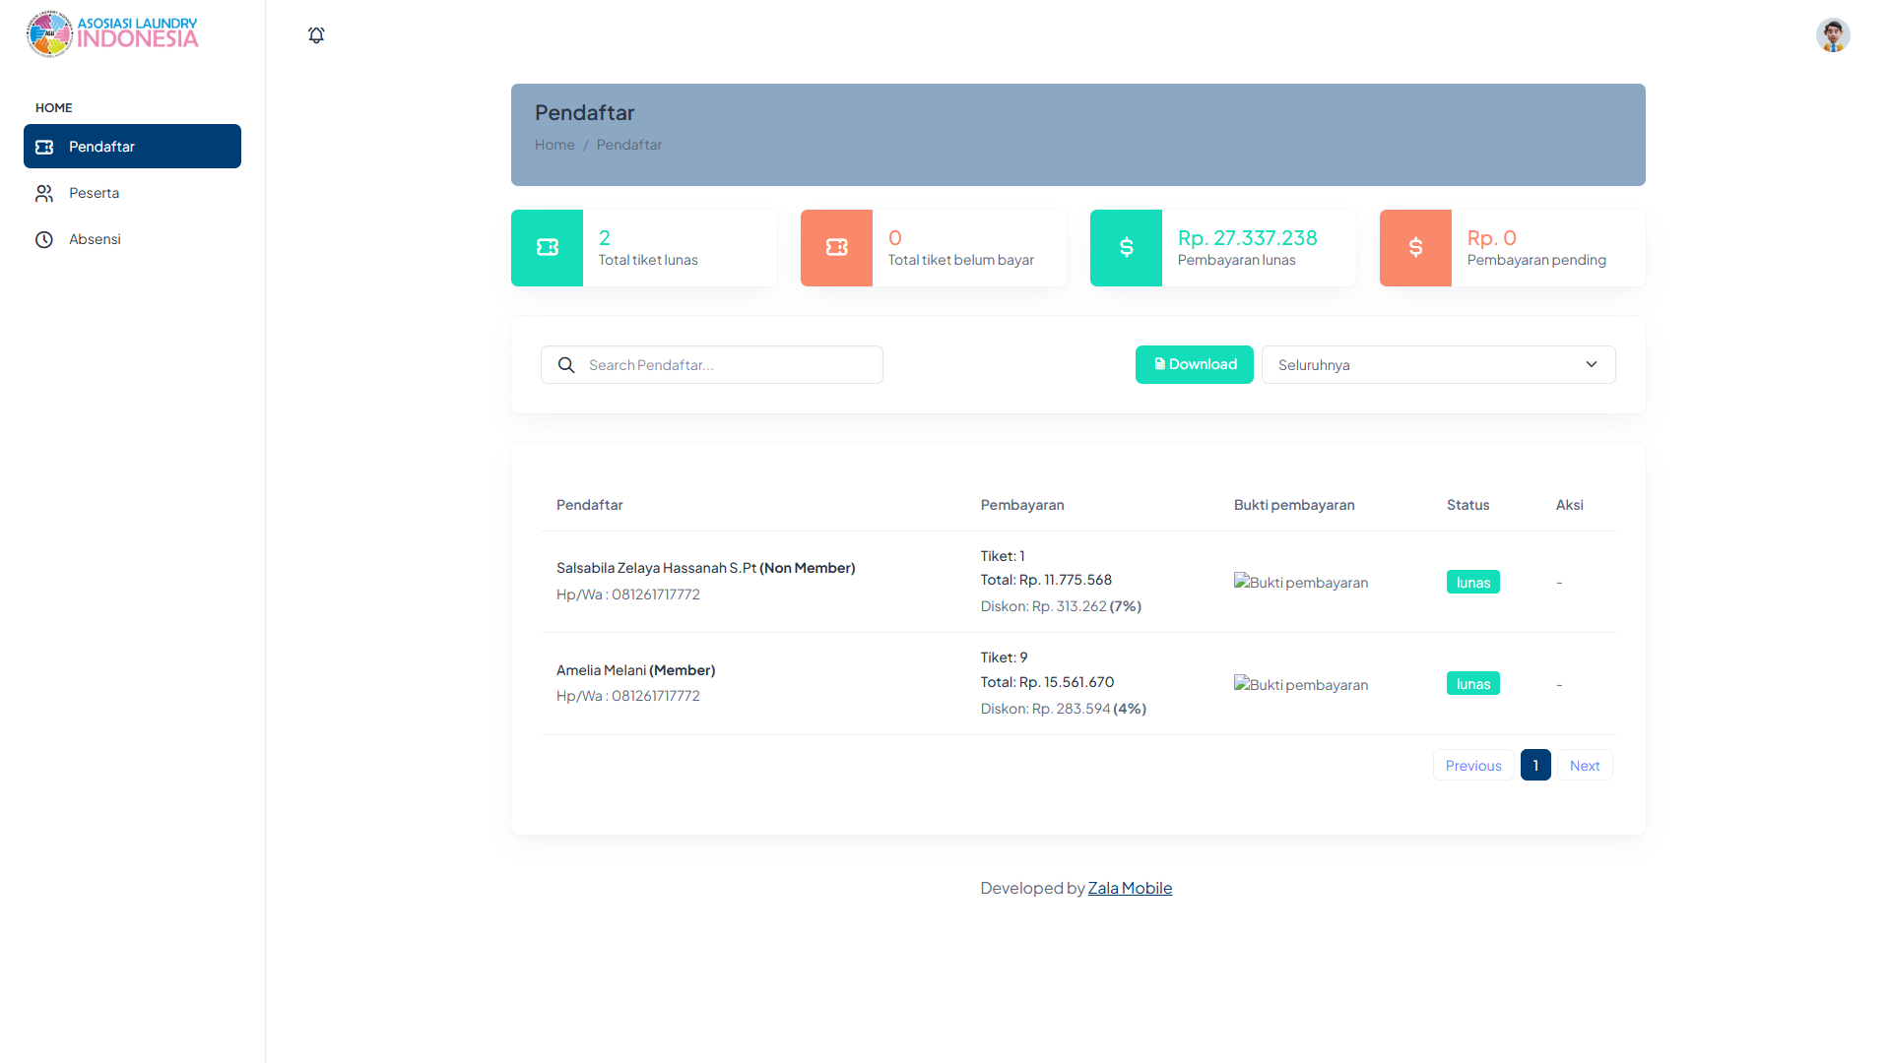
Task: Click the orange ticket icon for belum bayar
Action: tap(836, 248)
